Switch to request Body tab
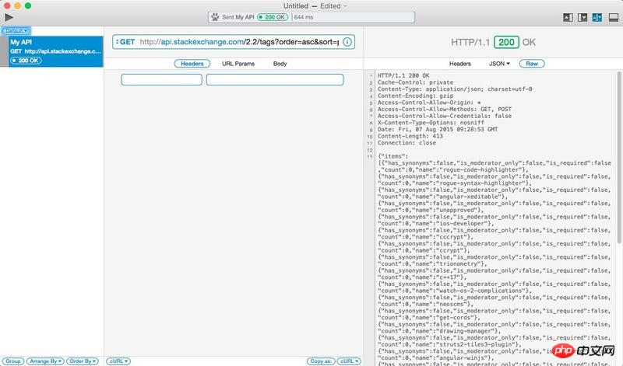Screen dimensions: 623x366 coord(280,64)
